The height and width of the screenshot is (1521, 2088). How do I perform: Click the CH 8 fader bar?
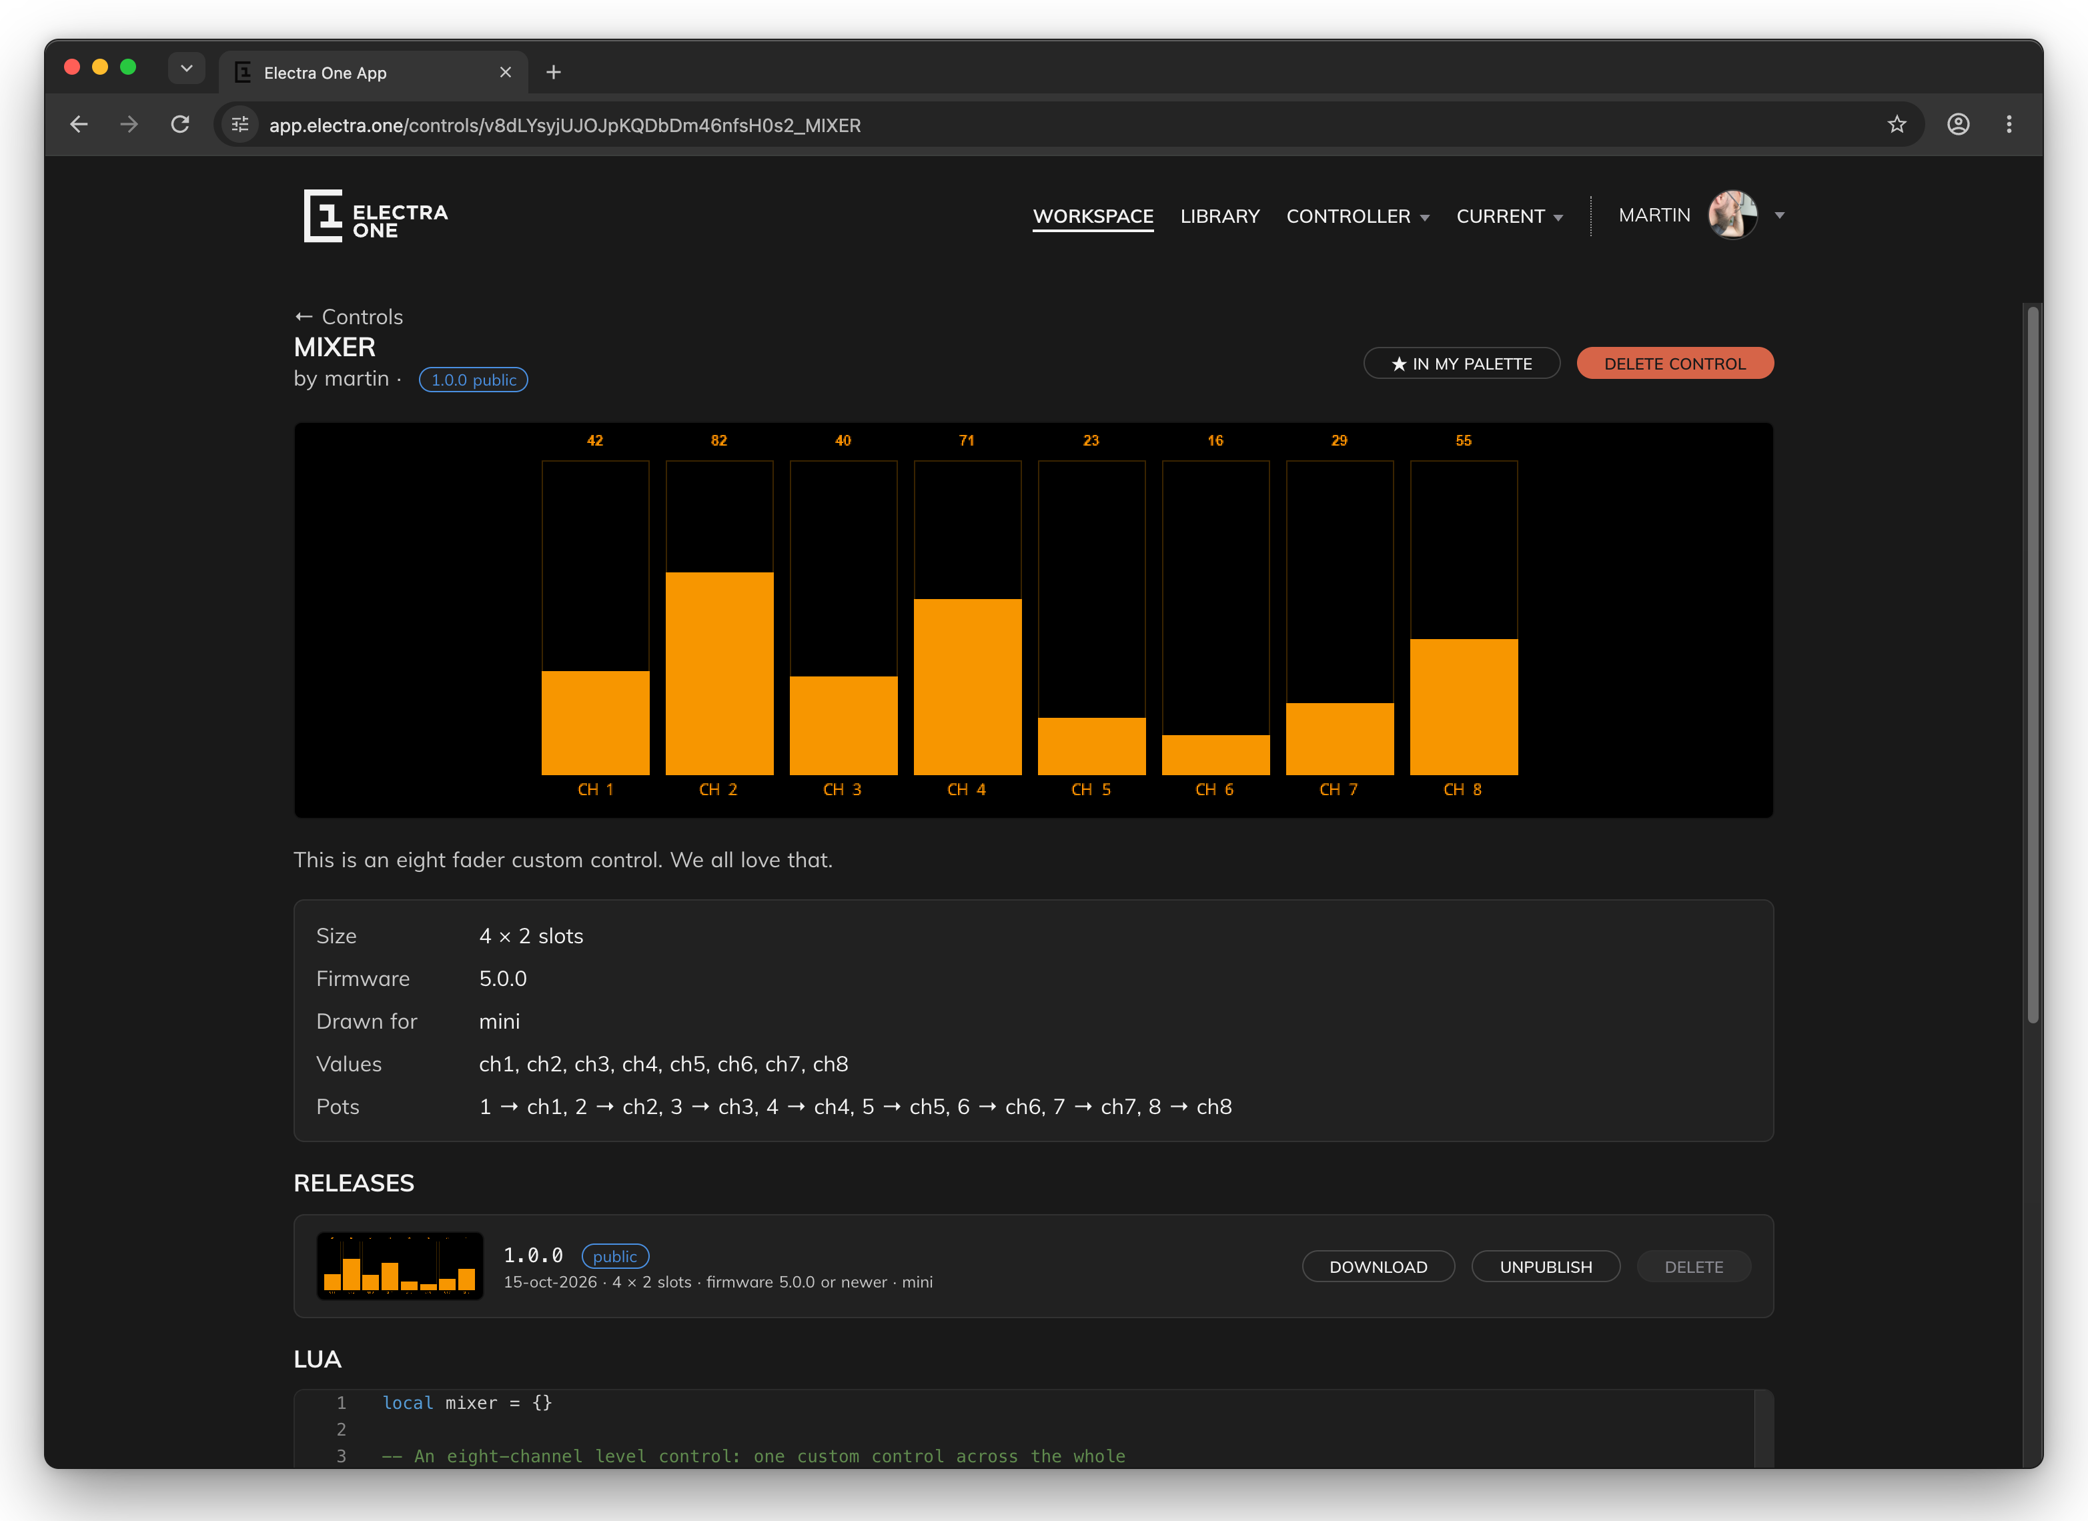tap(1464, 617)
